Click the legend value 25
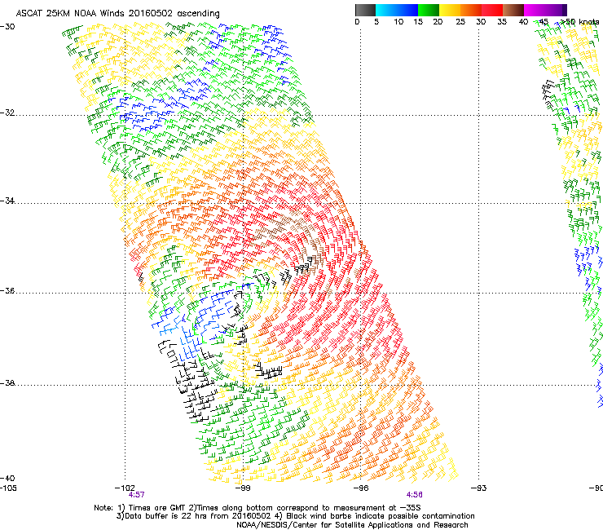The height and width of the screenshot is (530, 603). click(460, 22)
